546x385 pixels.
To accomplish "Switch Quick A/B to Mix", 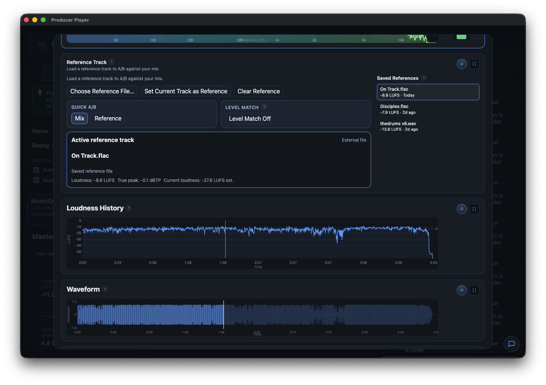I will click(x=79, y=118).
